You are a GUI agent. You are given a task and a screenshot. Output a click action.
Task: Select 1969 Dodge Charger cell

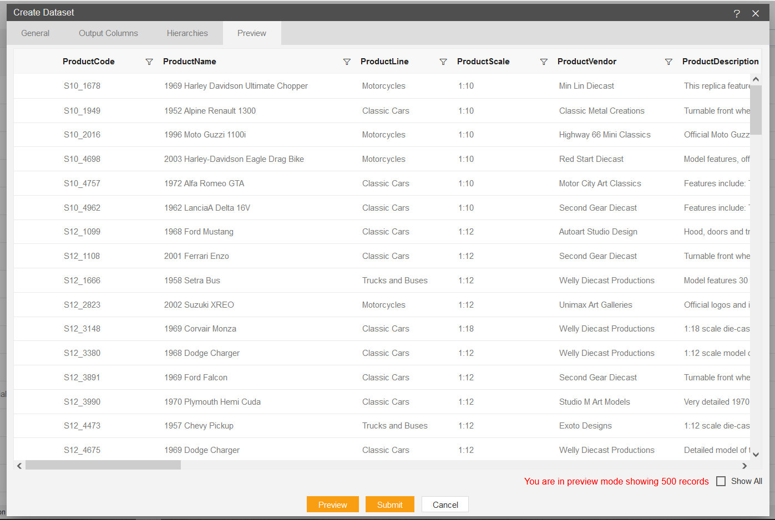[x=202, y=450]
